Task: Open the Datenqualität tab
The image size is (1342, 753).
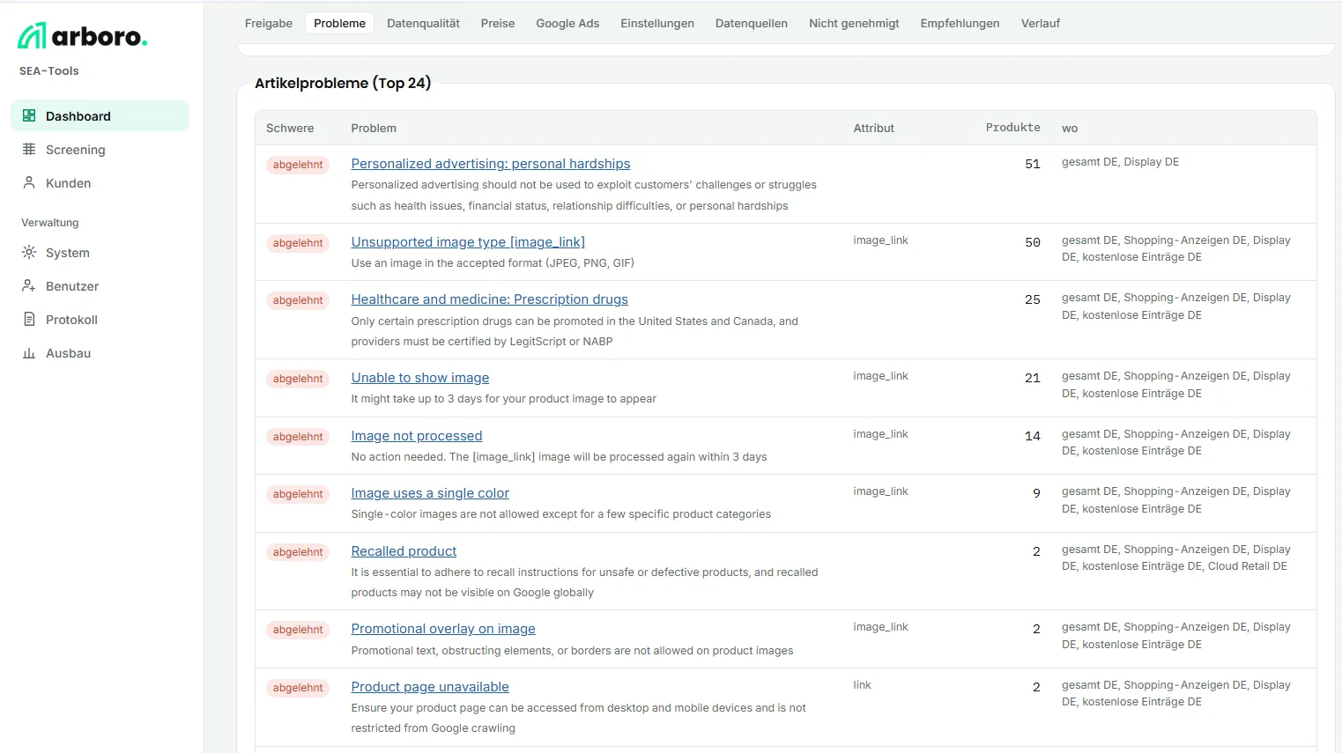Action: (423, 23)
